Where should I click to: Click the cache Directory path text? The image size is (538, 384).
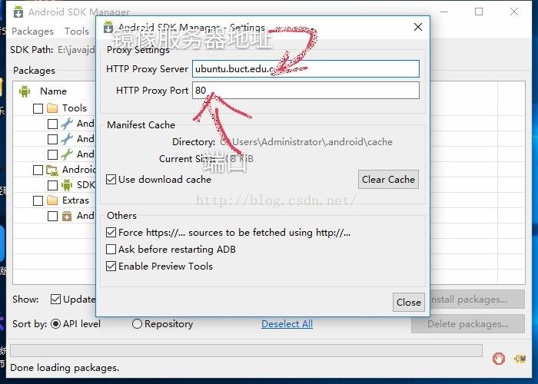coord(306,142)
